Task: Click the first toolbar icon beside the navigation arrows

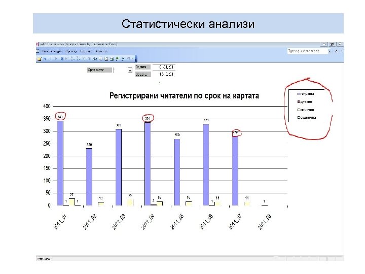Action: tap(39, 59)
